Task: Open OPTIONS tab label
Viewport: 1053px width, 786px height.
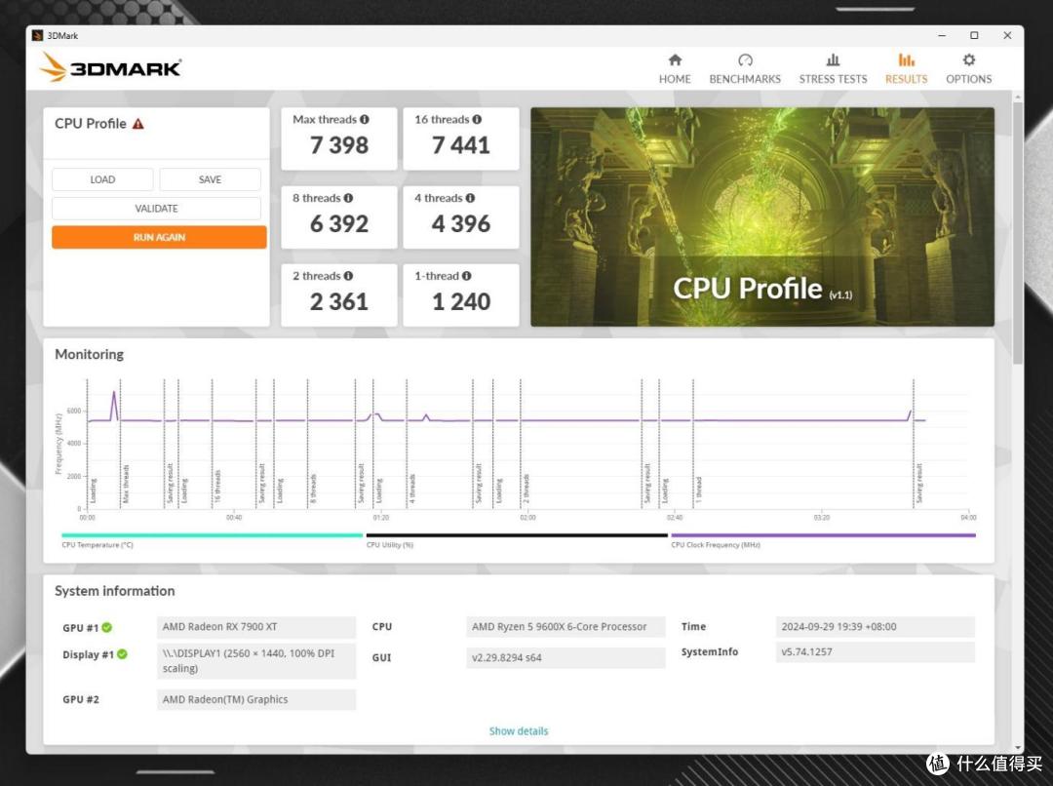Action: [968, 79]
